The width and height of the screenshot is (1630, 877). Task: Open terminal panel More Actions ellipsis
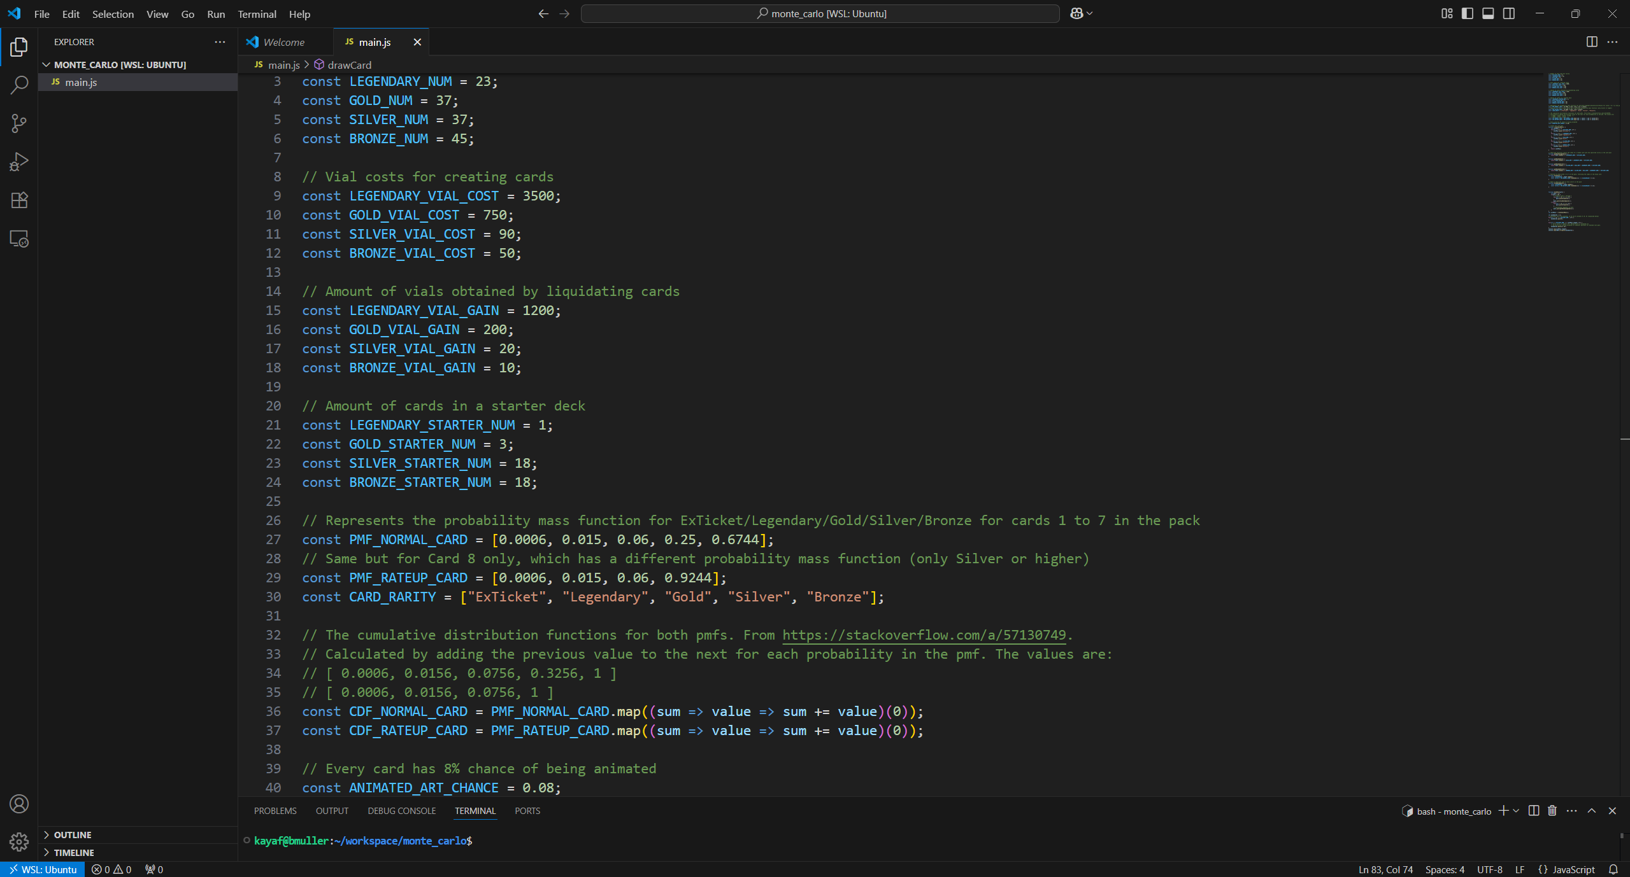pos(1572,811)
